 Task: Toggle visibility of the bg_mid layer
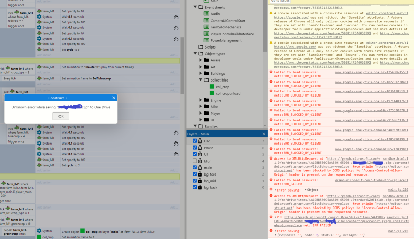195,181
